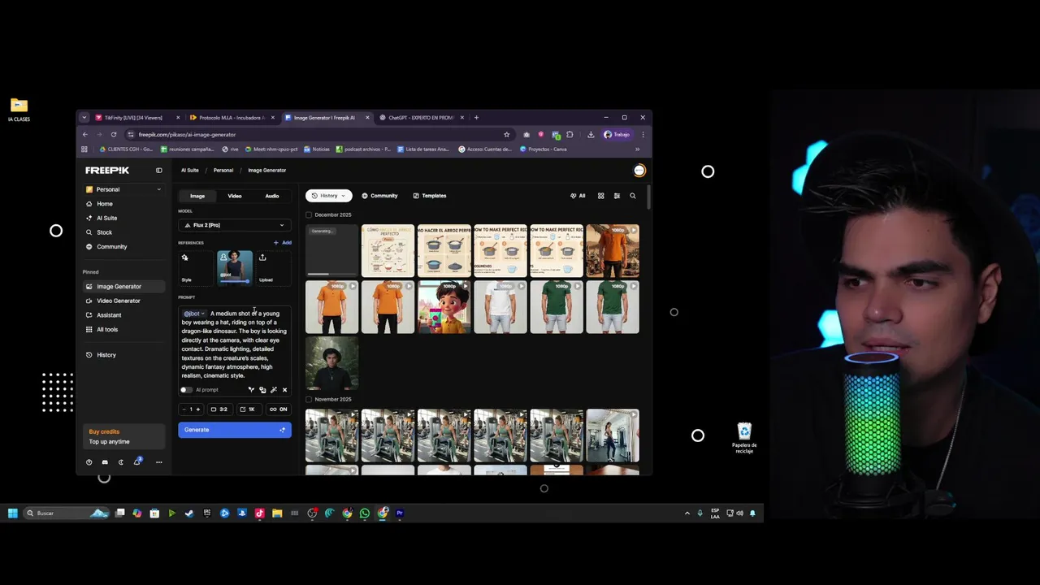Image resolution: width=1040 pixels, height=585 pixels.
Task: Open the cartoon boy thumbnail
Action: pyautogui.click(x=444, y=307)
